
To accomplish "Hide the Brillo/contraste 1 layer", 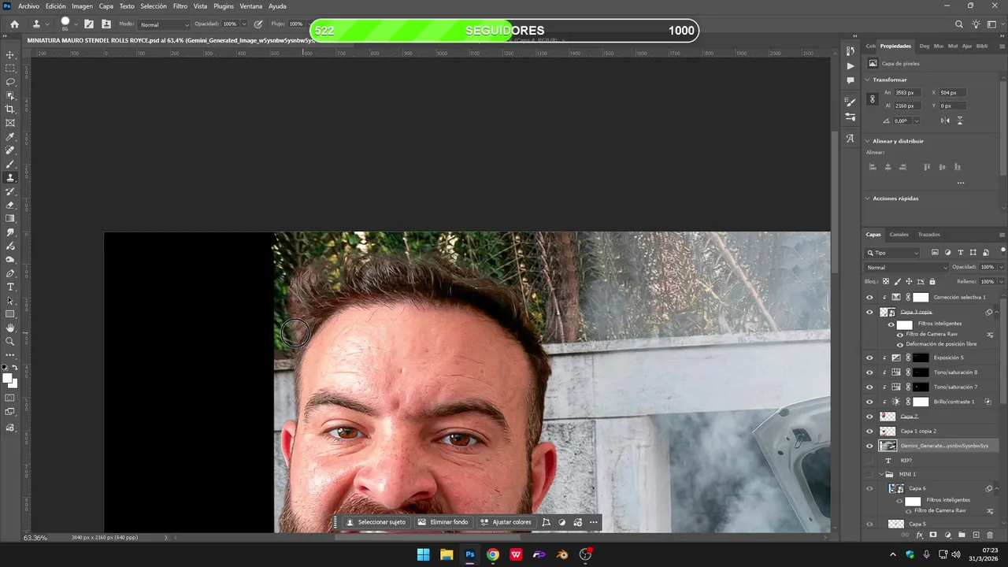I will click(869, 402).
